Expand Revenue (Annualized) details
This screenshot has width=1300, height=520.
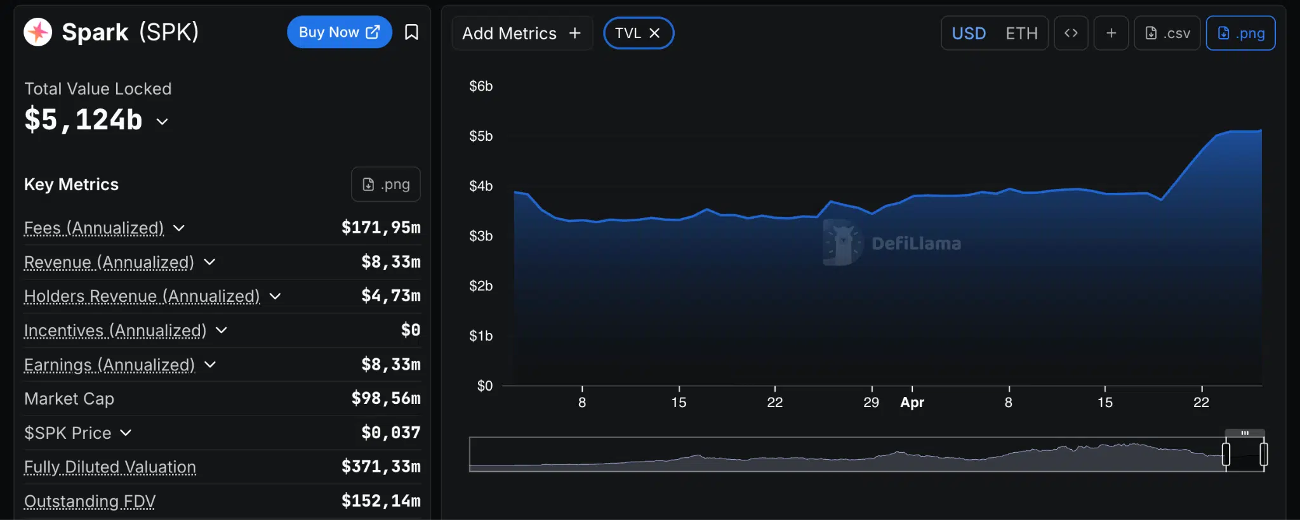209,262
